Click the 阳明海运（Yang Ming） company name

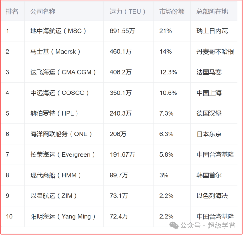point(63,217)
